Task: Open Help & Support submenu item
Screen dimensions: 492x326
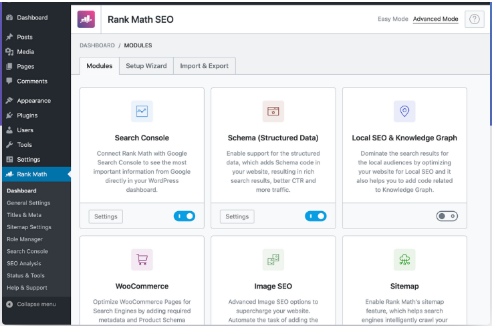Action: click(x=27, y=288)
